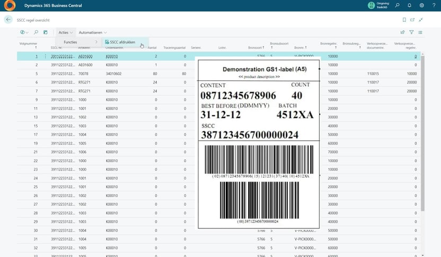Screen dimensions: 441x257
Task: Select the row with Volgnummer 6
Action: click(x=218, y=82)
